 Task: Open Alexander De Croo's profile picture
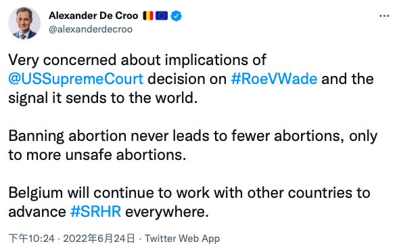pos(24,23)
